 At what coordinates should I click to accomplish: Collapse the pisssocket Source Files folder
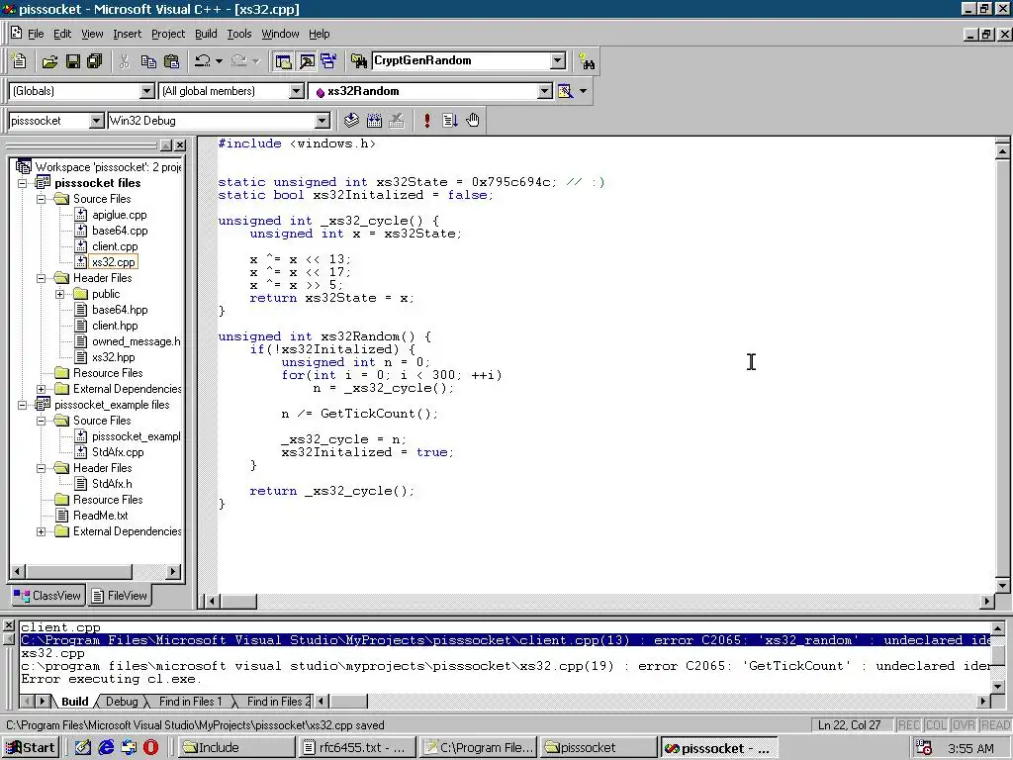tap(42, 199)
